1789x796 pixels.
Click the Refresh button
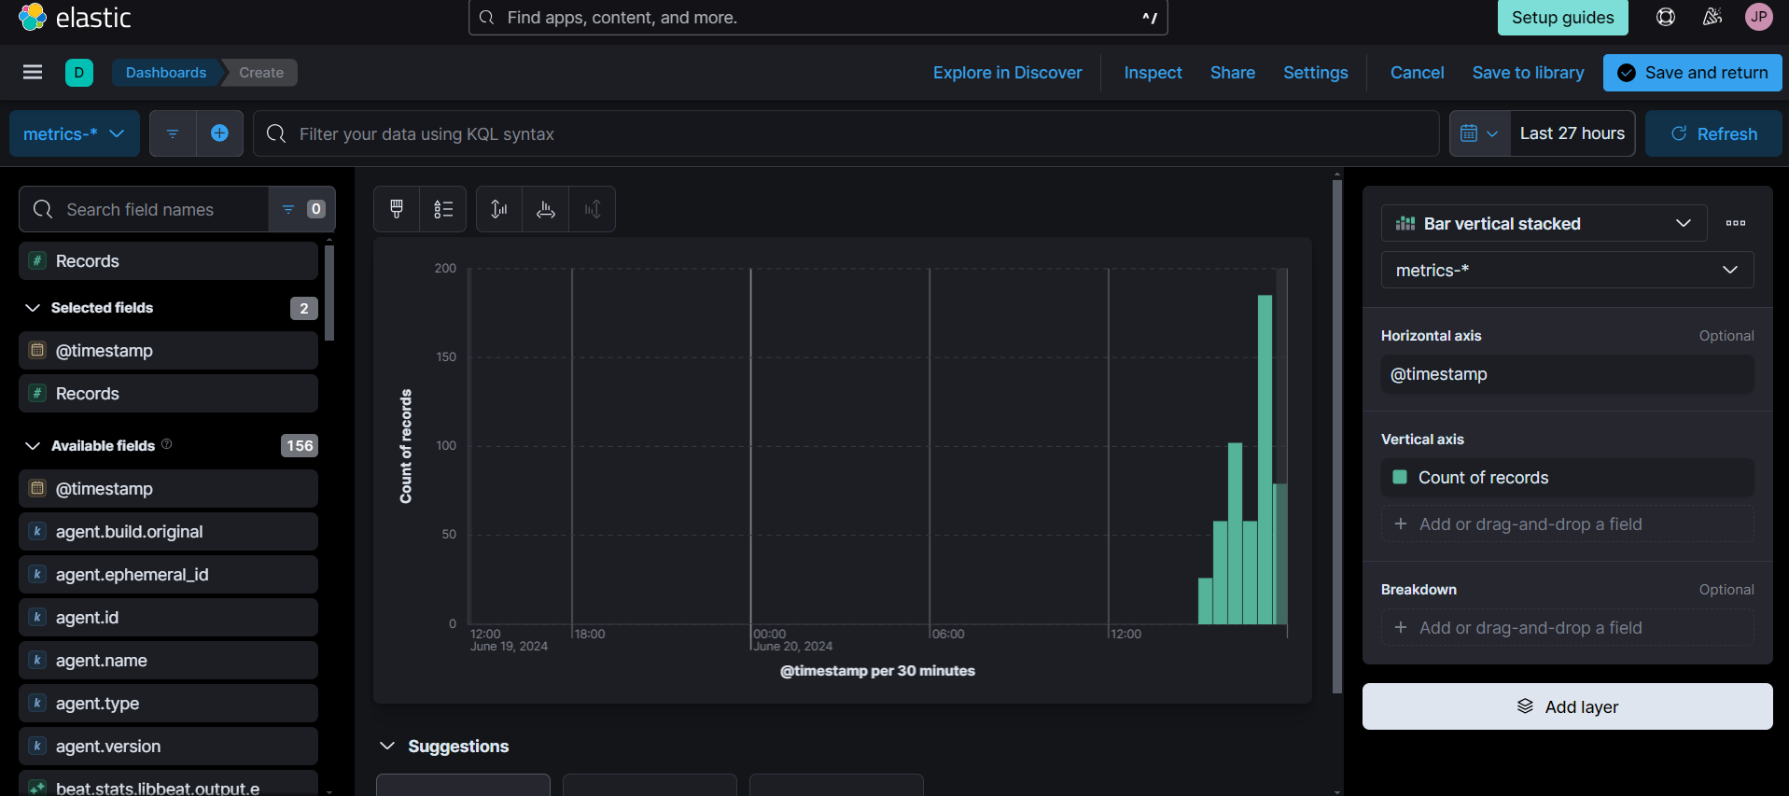pos(1713,133)
